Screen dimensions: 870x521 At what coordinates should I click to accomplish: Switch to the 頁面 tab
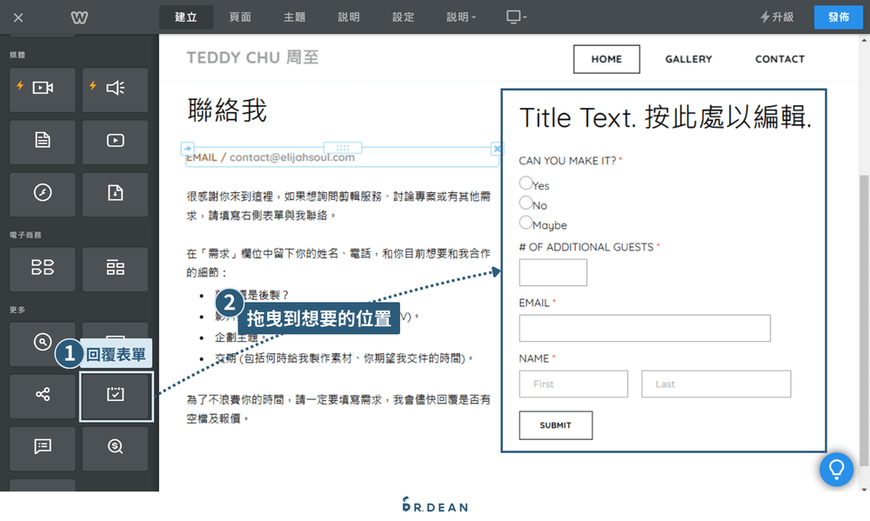pos(240,17)
